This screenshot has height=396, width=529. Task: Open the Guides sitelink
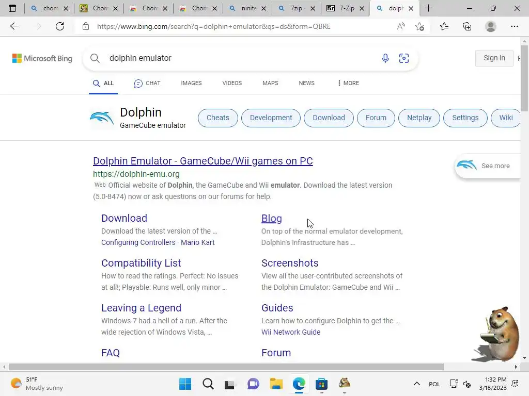click(x=277, y=308)
